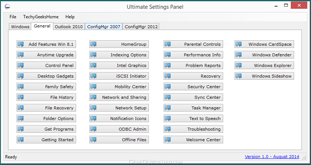The height and width of the screenshot is (165, 311).
Task: Launch Welcome Center
Action: coord(193,140)
